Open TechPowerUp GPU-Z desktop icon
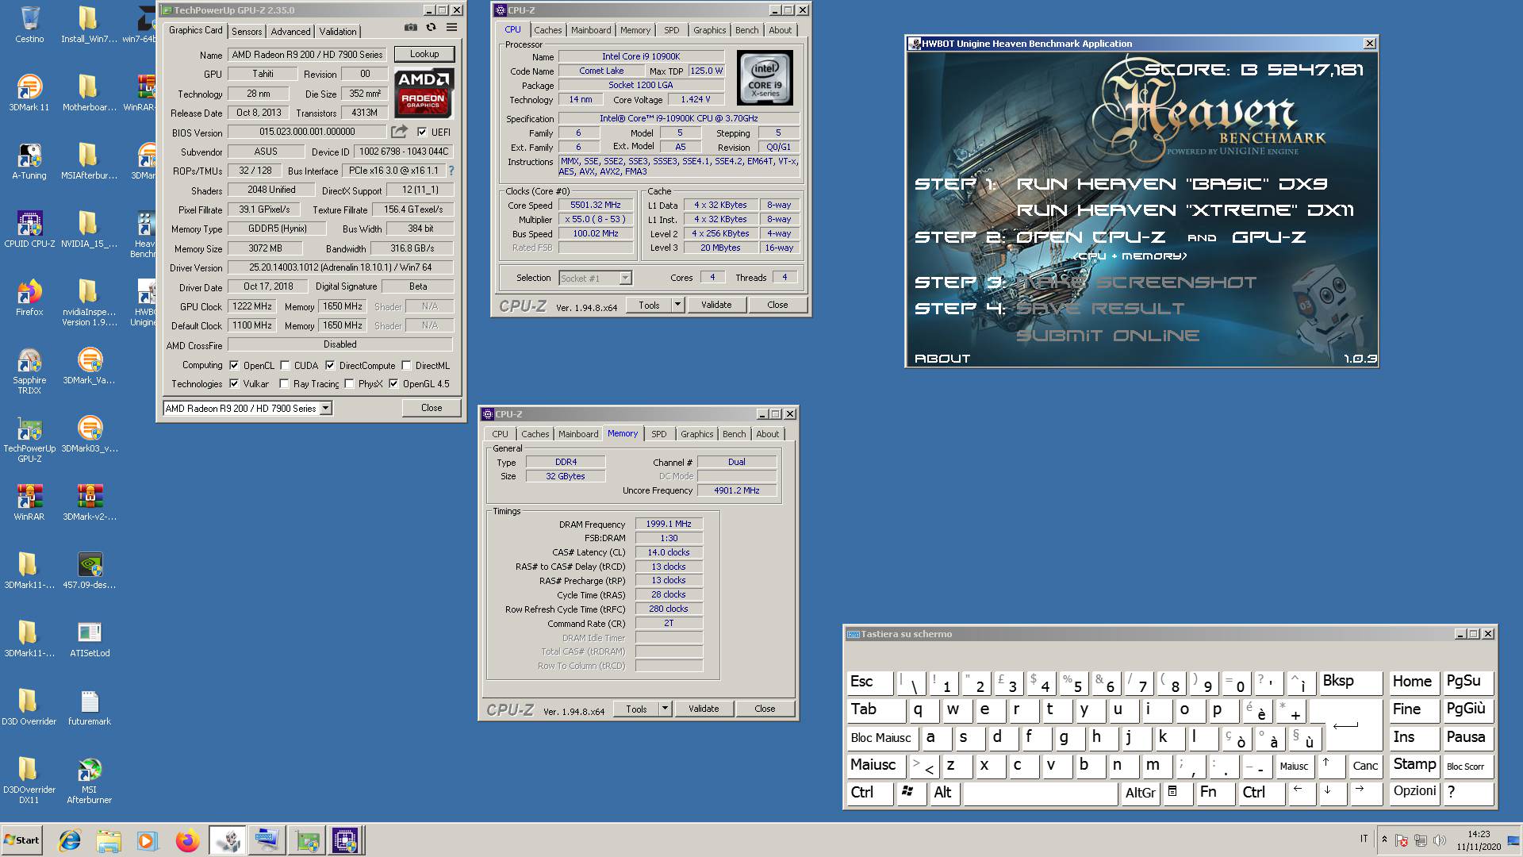1523x857 pixels. [29, 439]
